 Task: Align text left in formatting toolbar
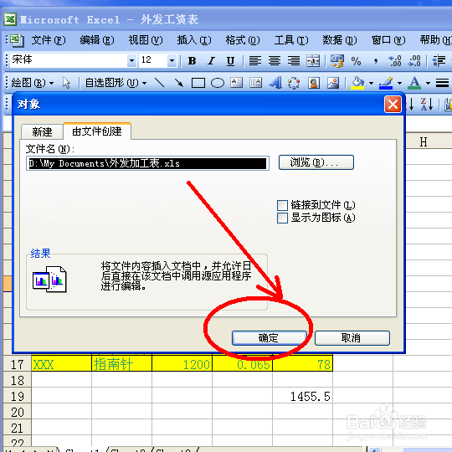(x=254, y=61)
